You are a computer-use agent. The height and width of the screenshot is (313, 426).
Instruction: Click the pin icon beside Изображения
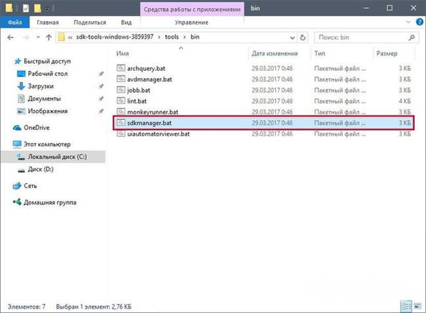(x=101, y=111)
